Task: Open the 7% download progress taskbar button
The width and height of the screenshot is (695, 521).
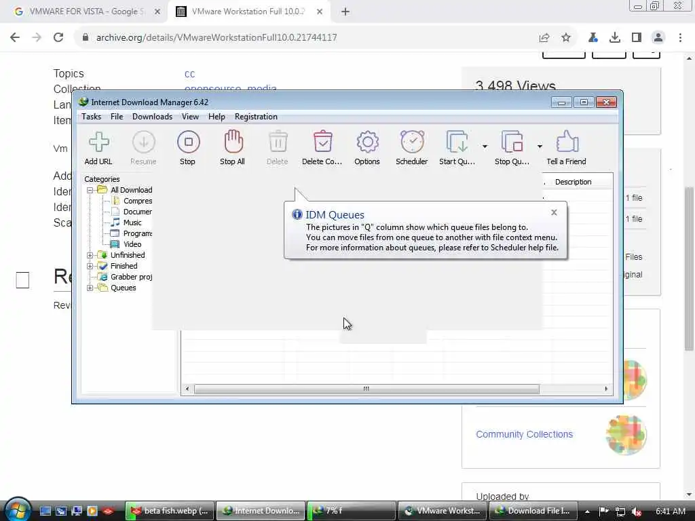Action: 352,511
